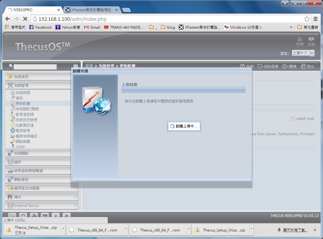Viewport: 323px width, 239px height.
Task: Open 電源管理 item
Action: 23,131
